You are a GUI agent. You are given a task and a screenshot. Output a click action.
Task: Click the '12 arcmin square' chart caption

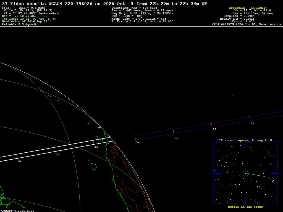click(x=245, y=140)
